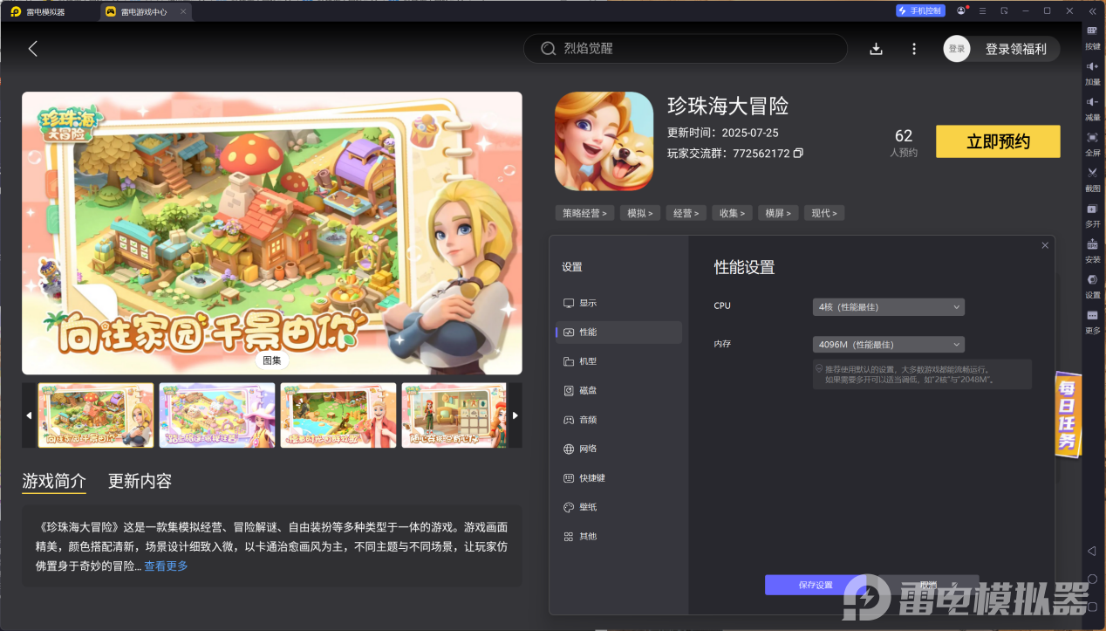Image resolution: width=1106 pixels, height=631 pixels.
Task: Open the 按键 keymapping tool in the sidebar
Action: click(1092, 35)
